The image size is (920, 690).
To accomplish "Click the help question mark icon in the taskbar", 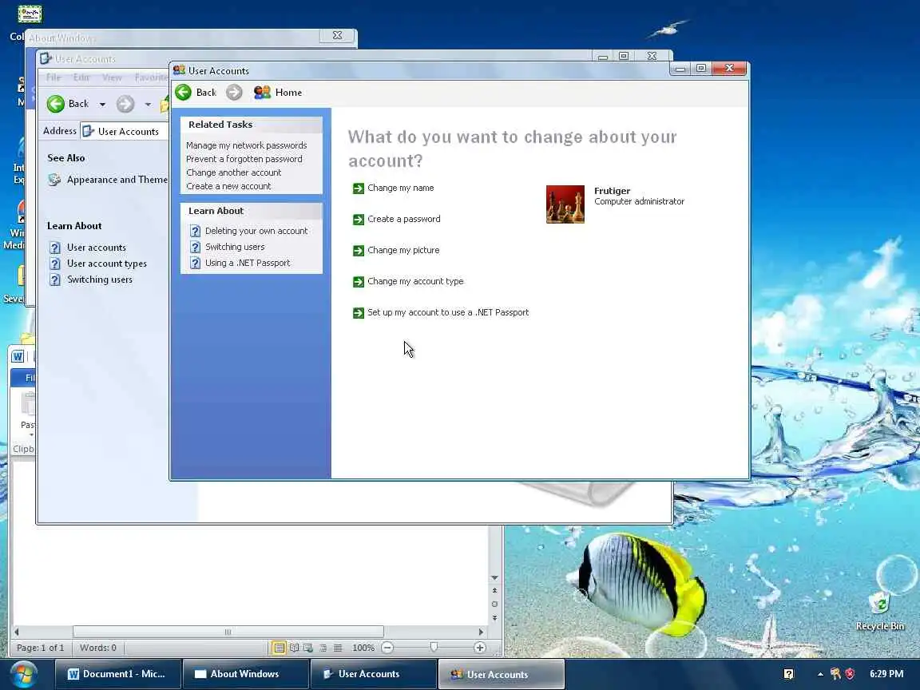I will click(788, 674).
